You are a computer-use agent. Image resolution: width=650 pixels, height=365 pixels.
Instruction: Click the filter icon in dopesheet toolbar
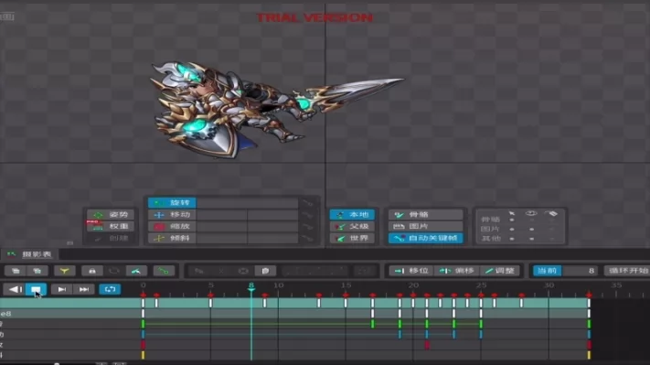65,271
